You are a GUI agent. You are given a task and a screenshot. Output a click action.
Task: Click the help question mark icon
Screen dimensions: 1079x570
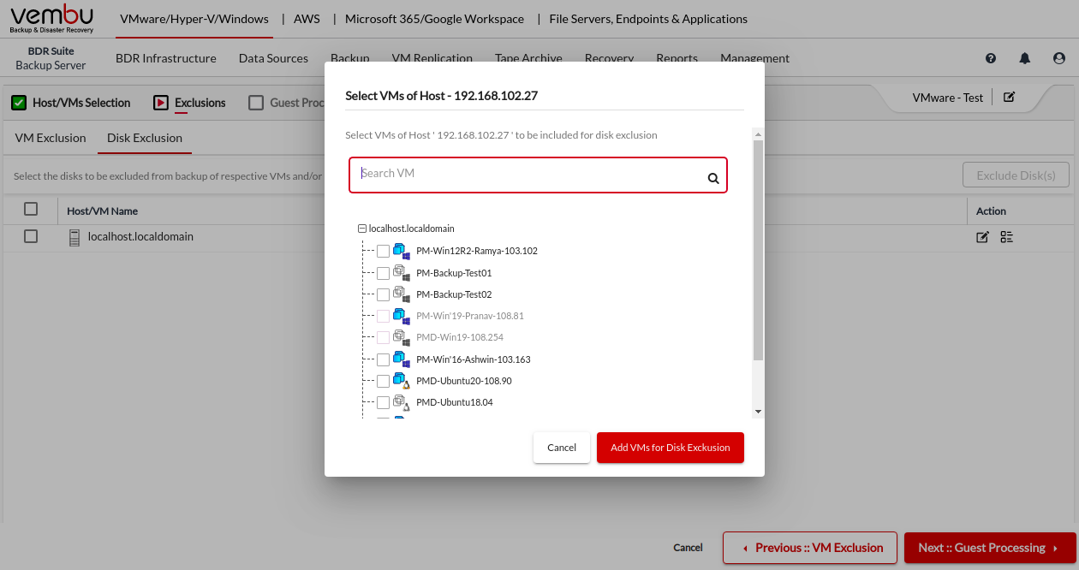(x=991, y=58)
